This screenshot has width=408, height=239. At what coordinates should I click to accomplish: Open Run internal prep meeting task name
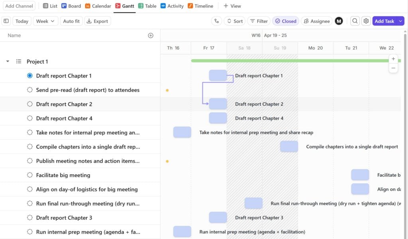click(x=88, y=232)
